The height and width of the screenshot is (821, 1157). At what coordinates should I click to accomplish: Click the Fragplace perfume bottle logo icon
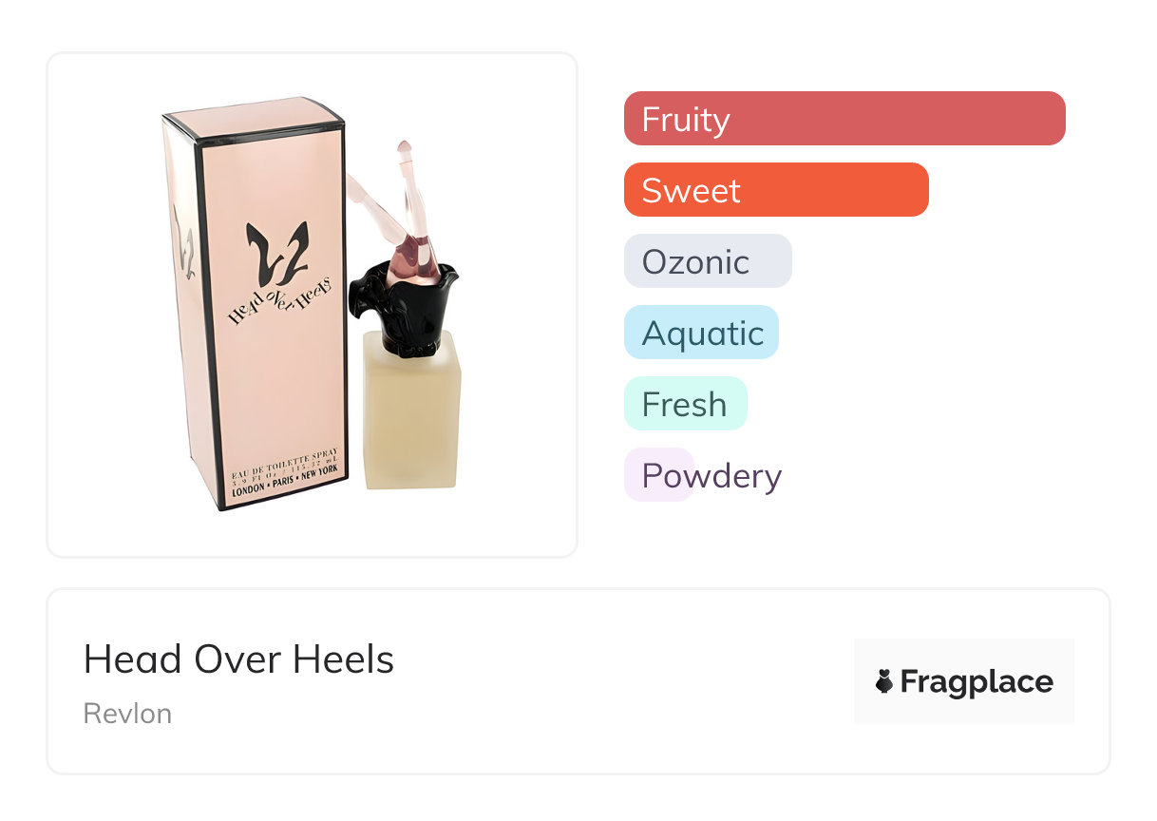[884, 681]
